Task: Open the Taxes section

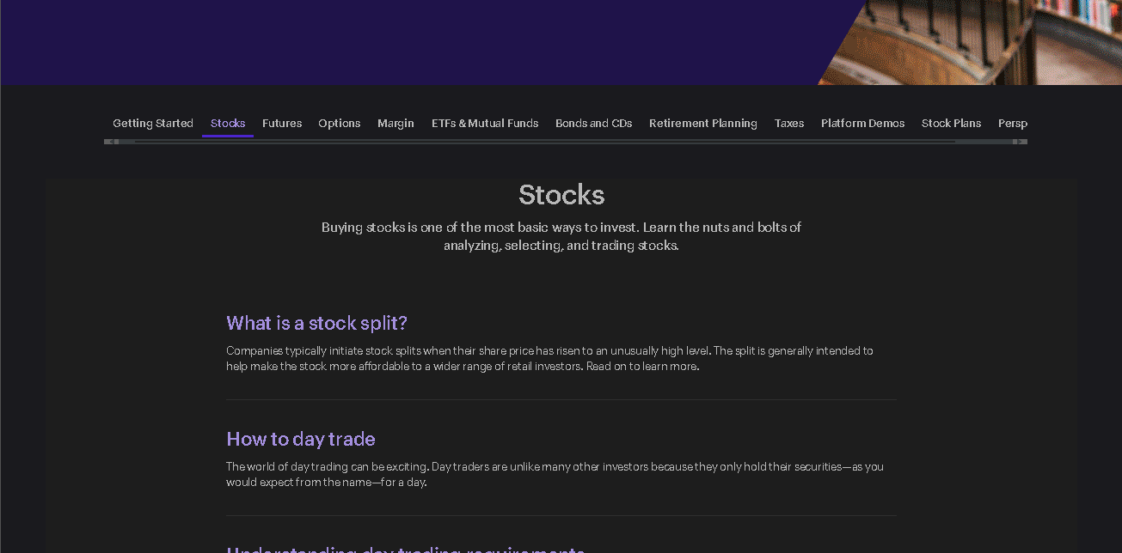Action: click(788, 123)
